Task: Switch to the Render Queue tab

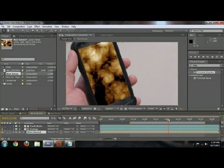Action: tap(8, 113)
